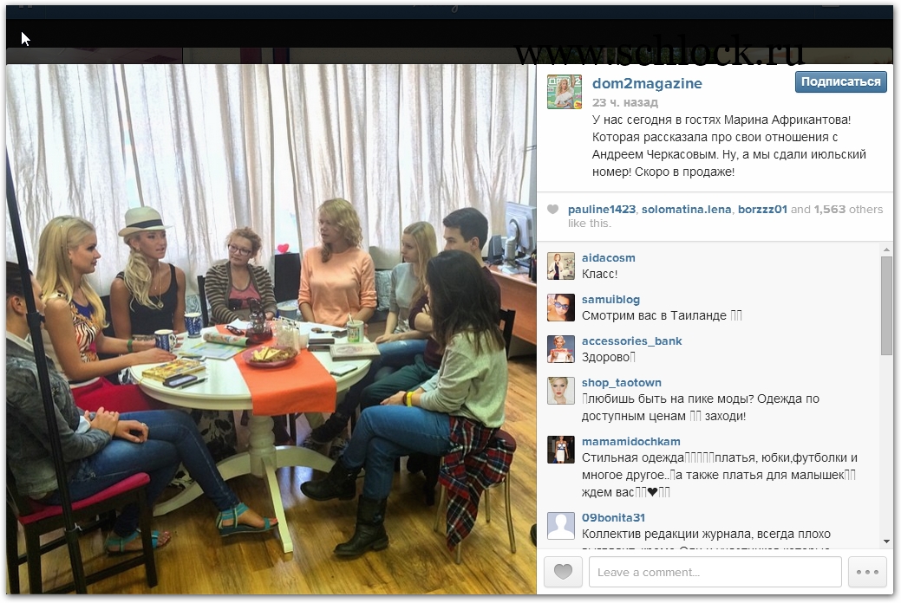Open the three-dots more options button
This screenshot has height=603, width=901.
coord(867,572)
